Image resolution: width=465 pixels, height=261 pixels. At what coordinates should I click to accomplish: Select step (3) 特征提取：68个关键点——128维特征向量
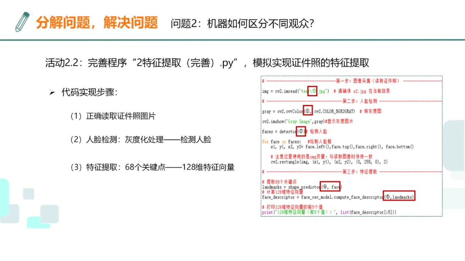[x=152, y=167]
